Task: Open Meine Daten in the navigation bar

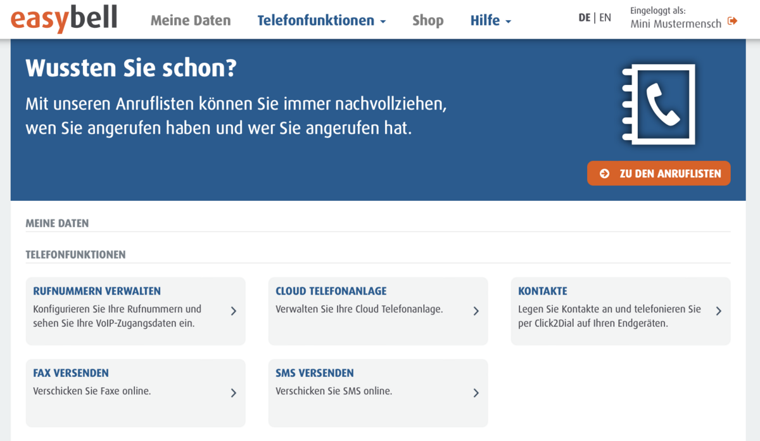Action: click(x=191, y=20)
